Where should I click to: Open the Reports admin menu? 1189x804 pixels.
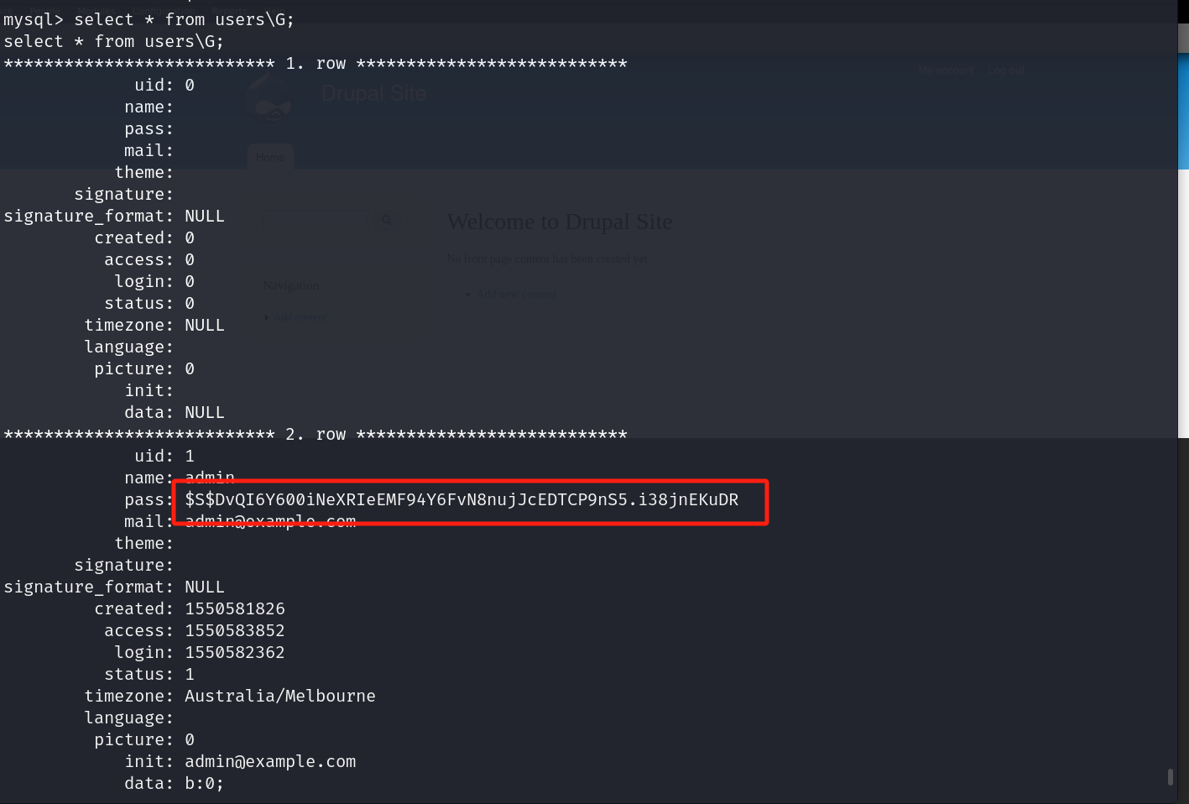[x=230, y=11]
